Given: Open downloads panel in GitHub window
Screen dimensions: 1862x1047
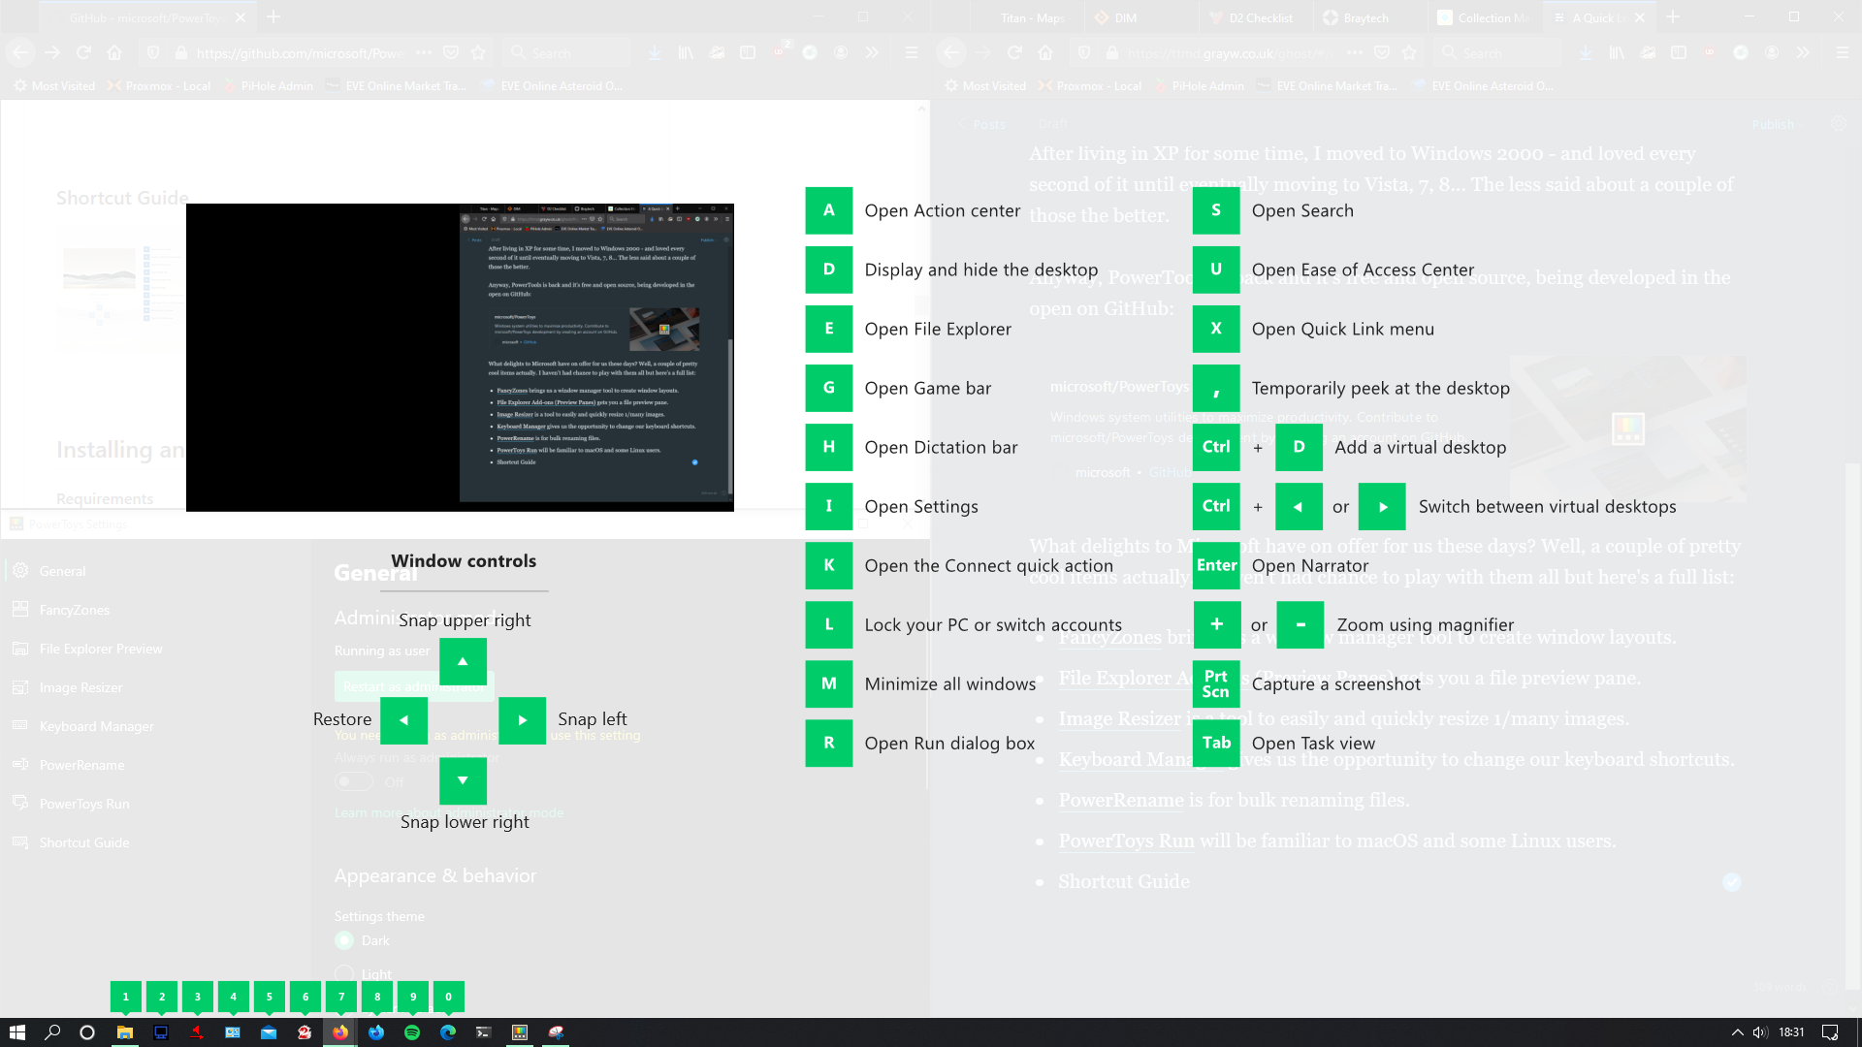Looking at the screenshot, I should (655, 52).
